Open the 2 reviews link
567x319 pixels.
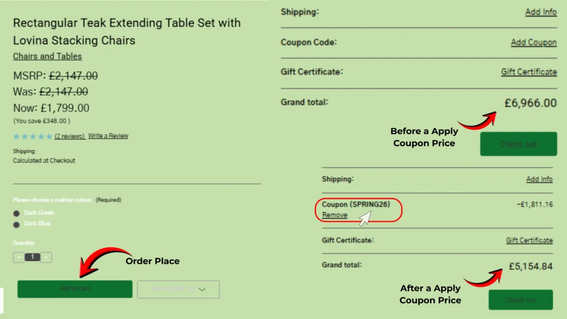pos(70,136)
